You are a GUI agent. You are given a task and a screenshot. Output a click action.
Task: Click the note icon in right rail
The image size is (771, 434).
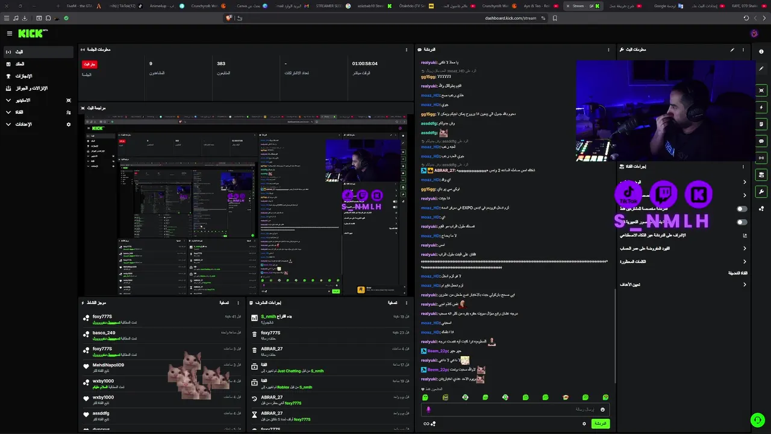pyautogui.click(x=761, y=124)
